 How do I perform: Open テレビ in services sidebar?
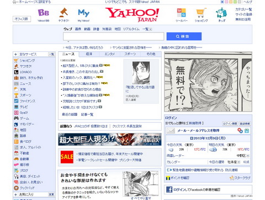(x=24, y=107)
